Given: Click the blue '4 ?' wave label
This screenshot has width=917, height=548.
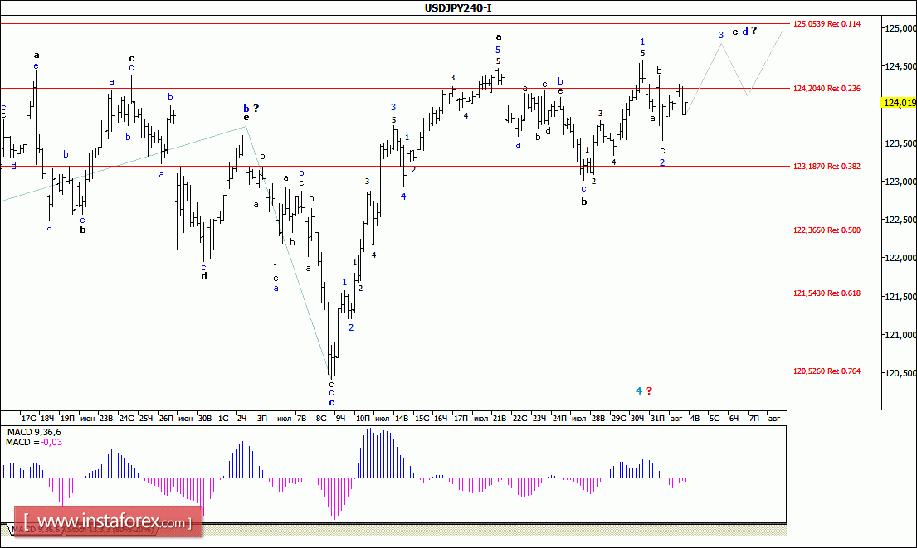Looking at the screenshot, I should click(x=644, y=390).
